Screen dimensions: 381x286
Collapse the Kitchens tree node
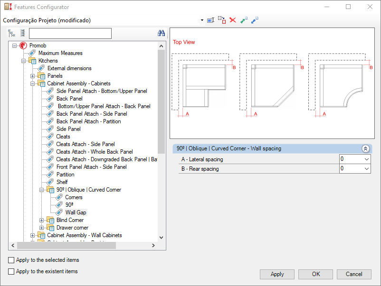24,61
